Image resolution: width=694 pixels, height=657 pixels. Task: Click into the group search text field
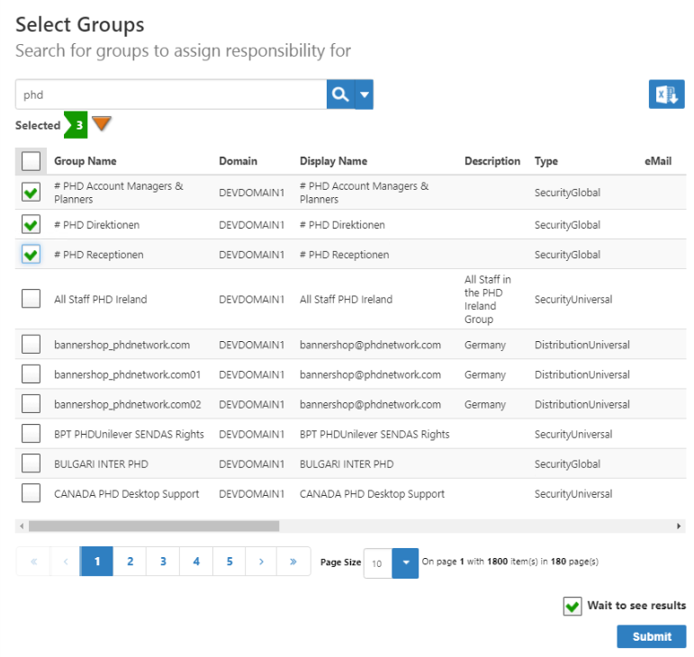[x=171, y=94]
